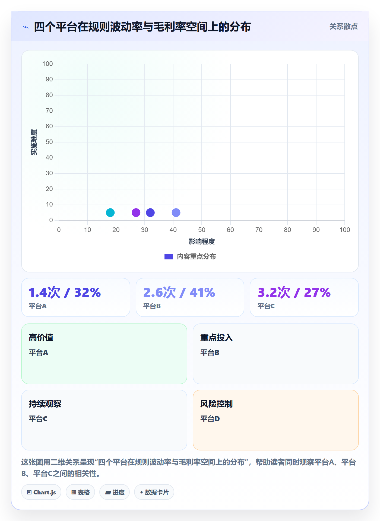Click the 重点投入 card heading
Image resolution: width=380 pixels, height=521 pixels.
(x=217, y=338)
